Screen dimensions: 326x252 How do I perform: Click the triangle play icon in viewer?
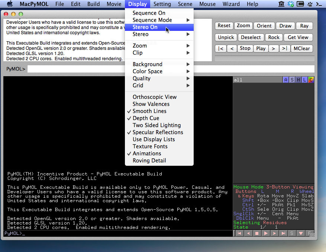(266, 233)
